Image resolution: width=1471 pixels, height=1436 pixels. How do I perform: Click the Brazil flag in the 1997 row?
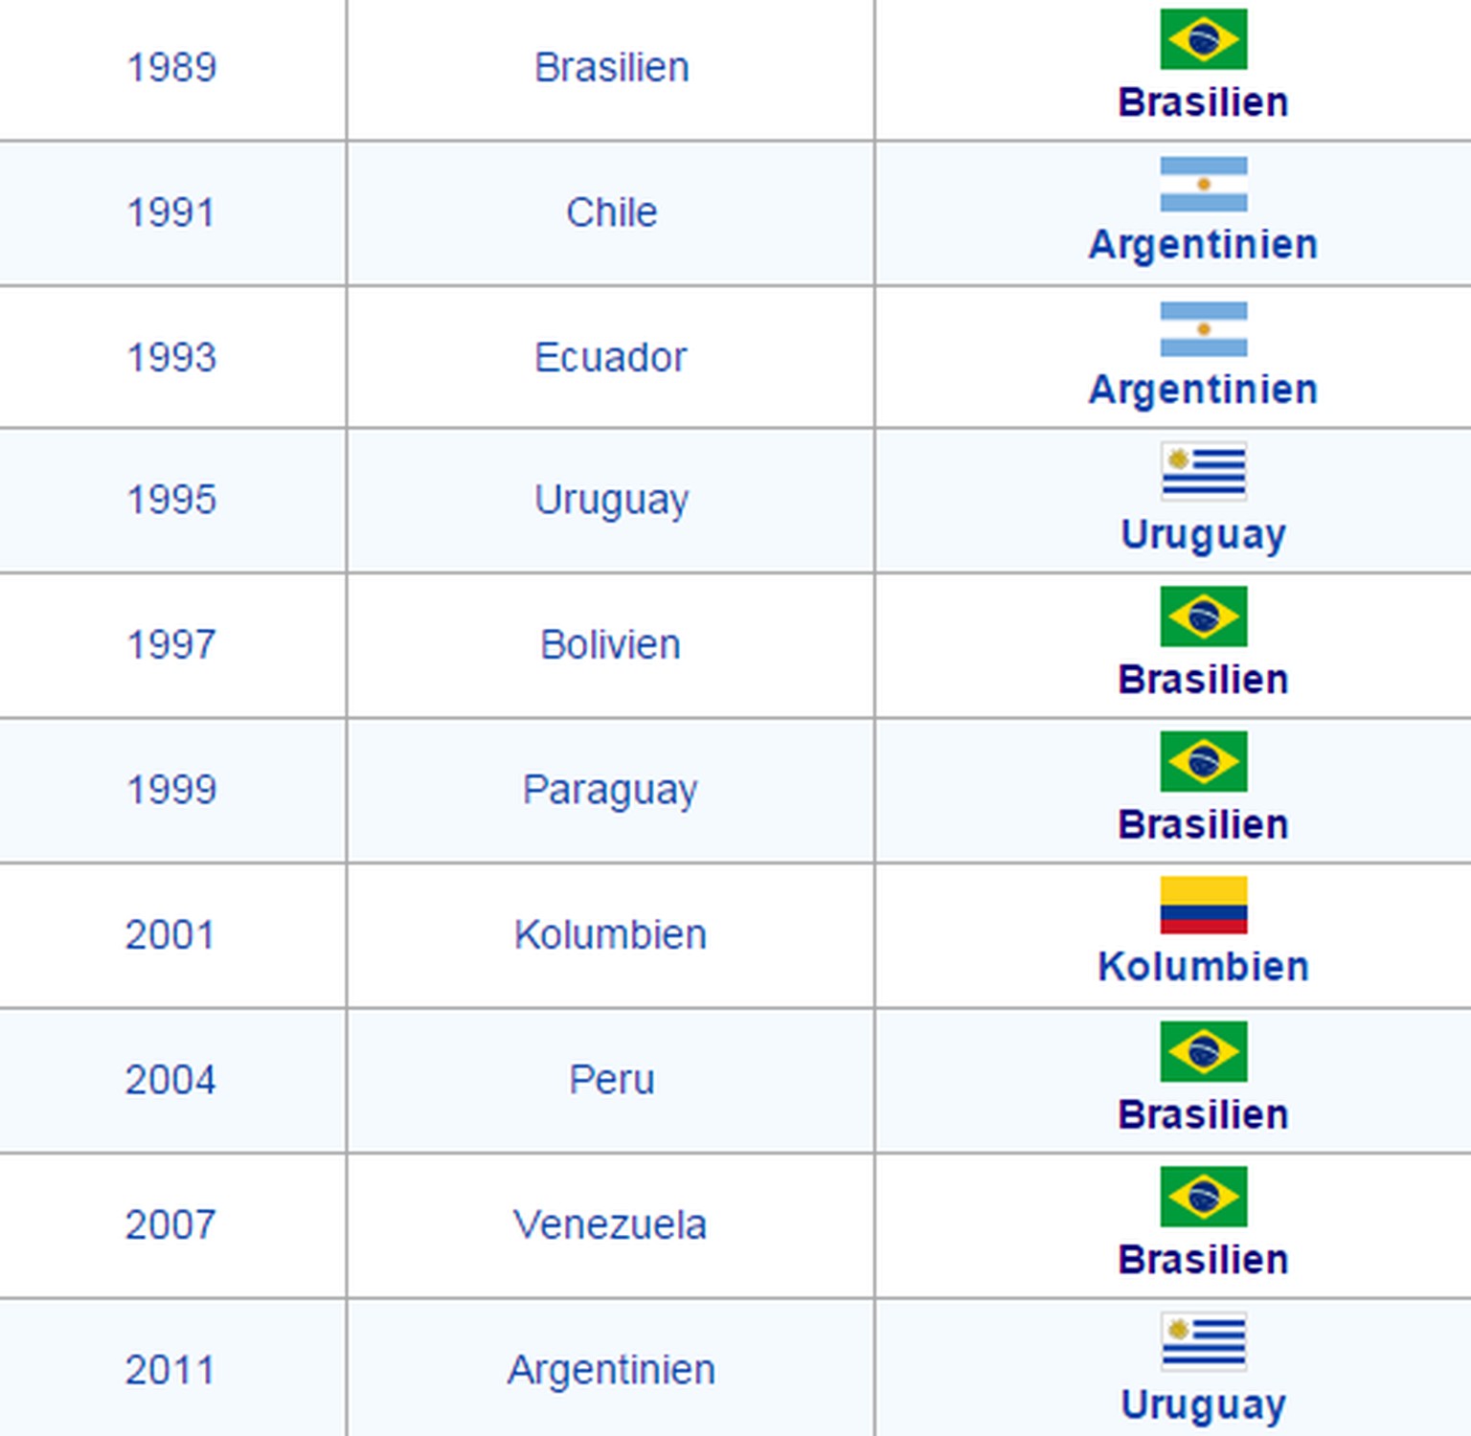click(x=1203, y=617)
